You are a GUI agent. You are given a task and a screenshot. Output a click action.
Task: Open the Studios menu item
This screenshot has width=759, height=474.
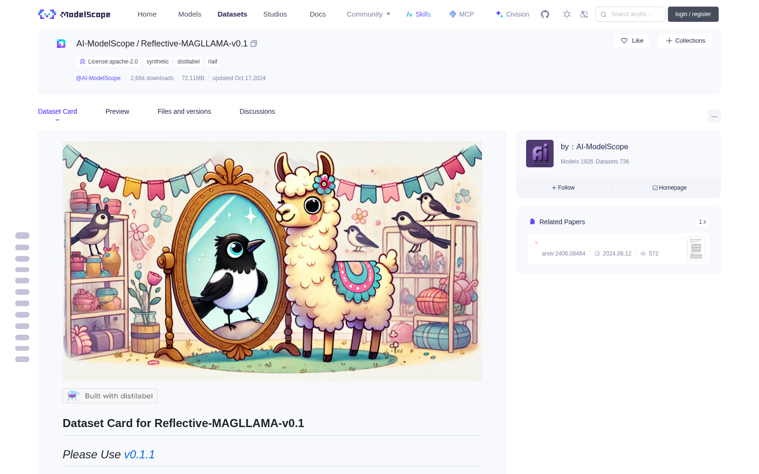[x=275, y=14]
